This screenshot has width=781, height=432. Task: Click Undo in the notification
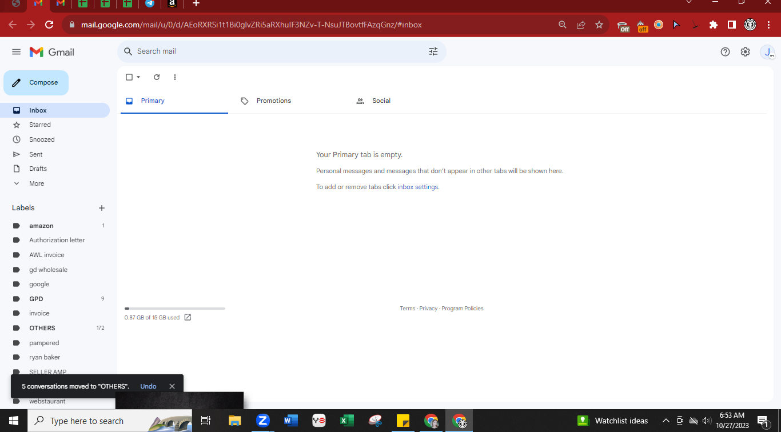148,386
